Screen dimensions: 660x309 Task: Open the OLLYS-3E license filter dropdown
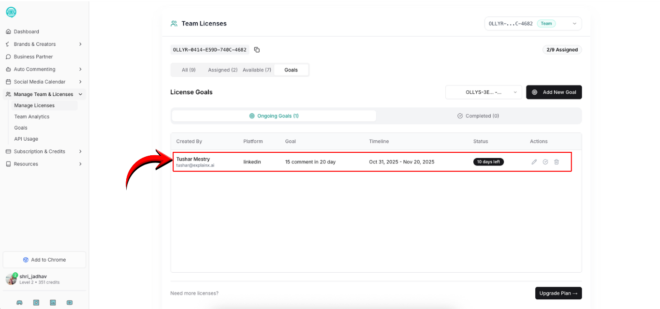483,92
